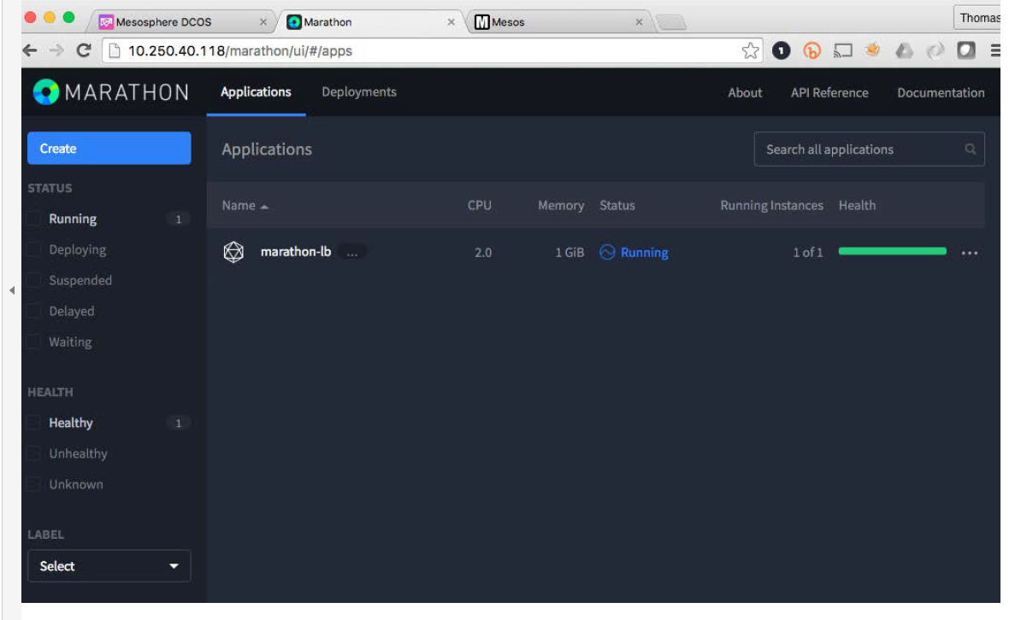Click the marathon-lb green health bar

[892, 251]
